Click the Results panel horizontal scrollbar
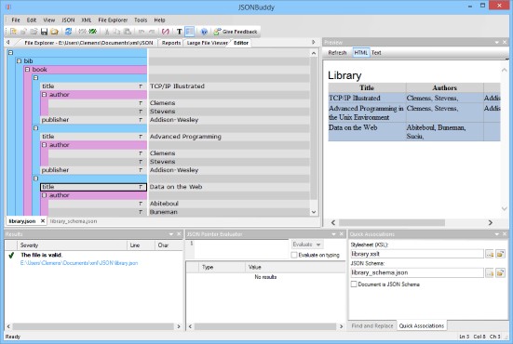This screenshot has width=513, height=344. (94, 326)
